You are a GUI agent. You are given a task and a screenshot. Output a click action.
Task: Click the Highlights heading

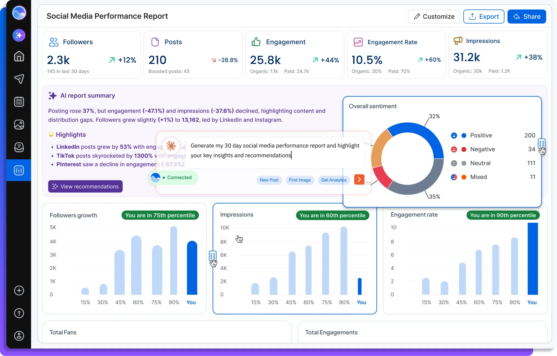(x=71, y=134)
